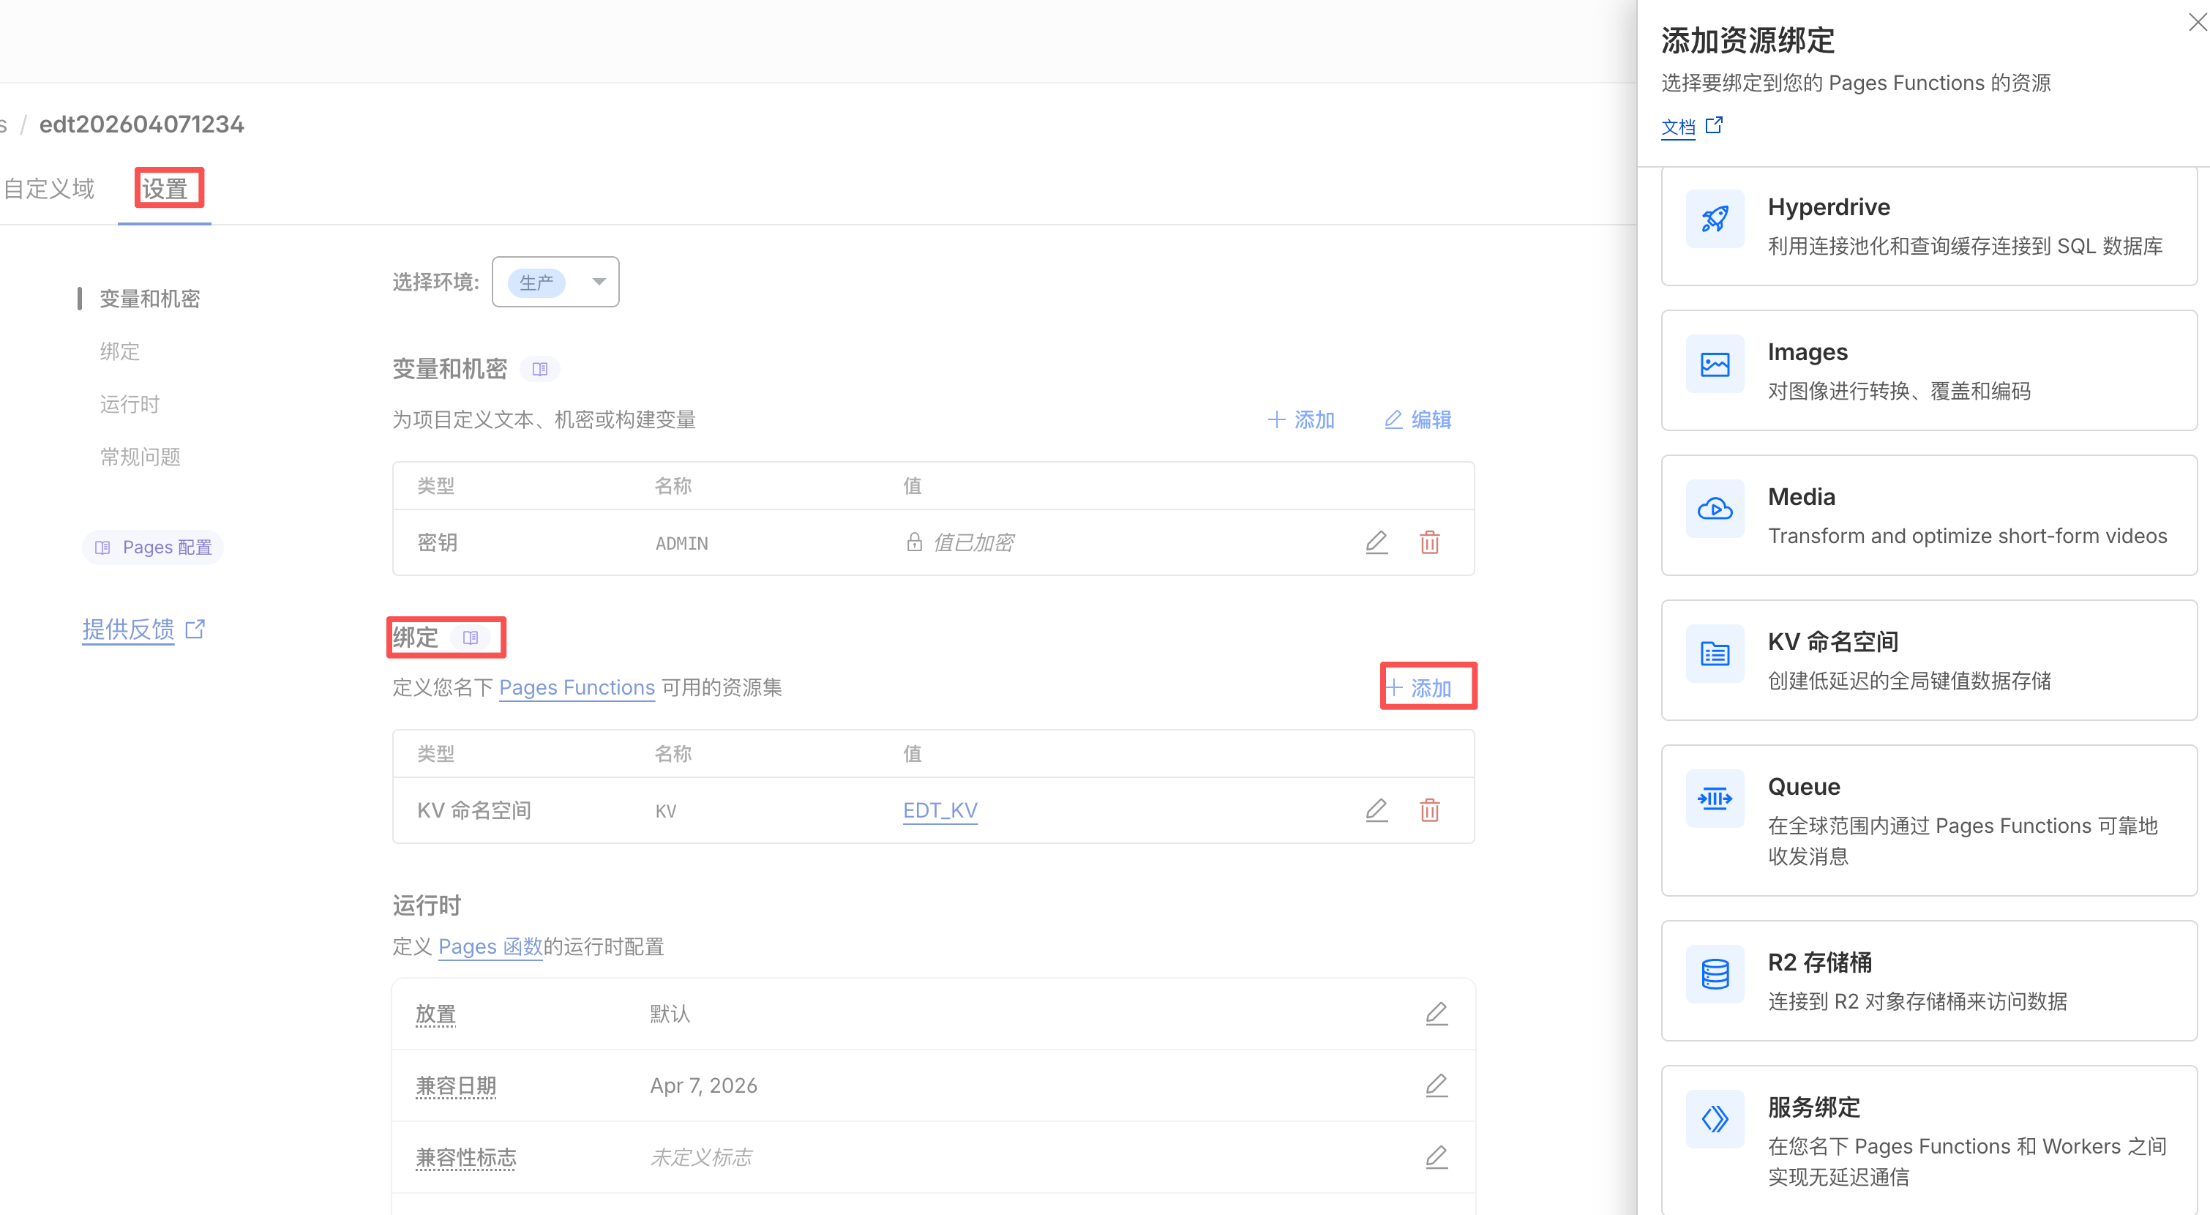Delete the ADMIN secret with trash icon
The height and width of the screenshot is (1215, 2210).
click(1429, 543)
